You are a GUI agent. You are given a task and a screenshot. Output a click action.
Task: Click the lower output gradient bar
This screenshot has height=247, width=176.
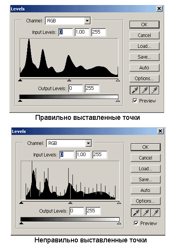[x=70, y=219]
